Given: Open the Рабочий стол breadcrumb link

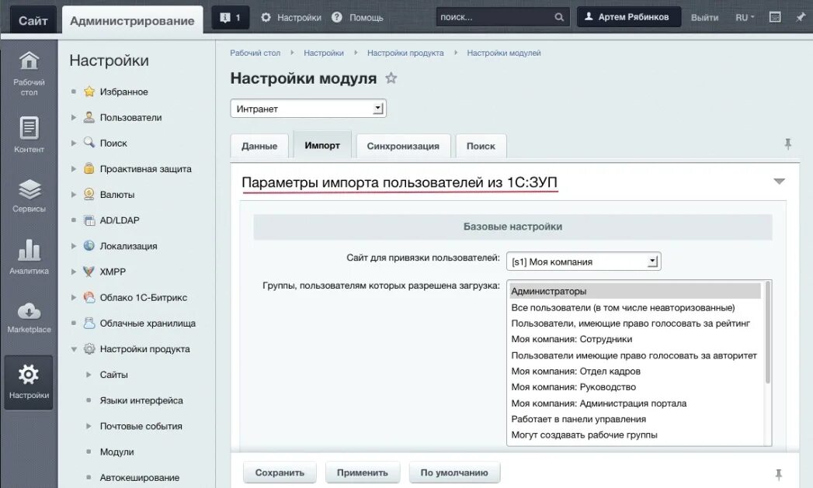Looking at the screenshot, I should (255, 53).
